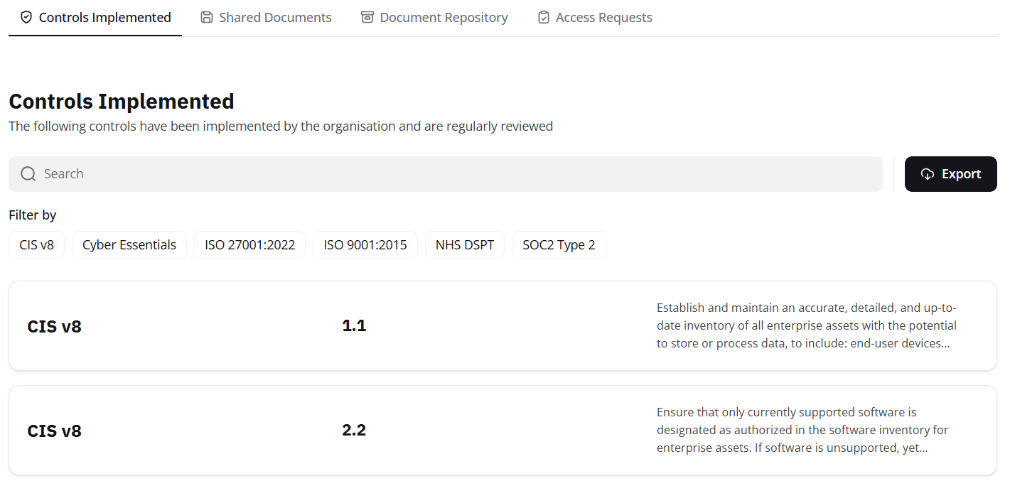Click the archive box icon beside Document Repository
Viewport: 1010px width, 481px height.
pos(367,18)
